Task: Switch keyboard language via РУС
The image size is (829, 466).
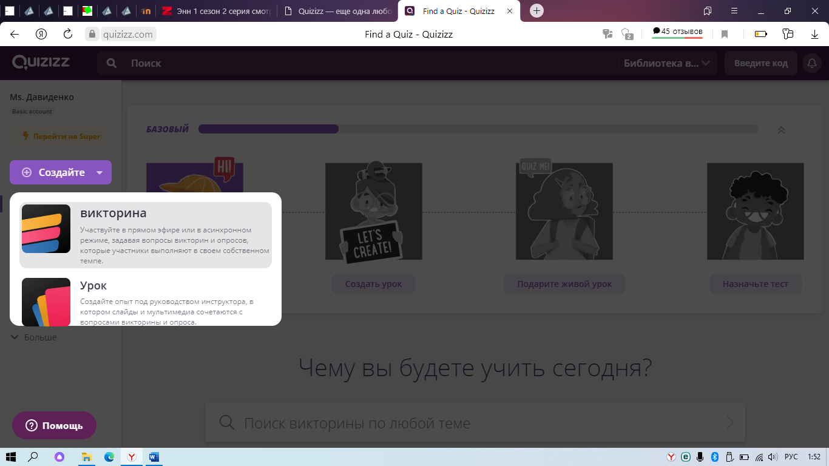Action: click(x=791, y=457)
